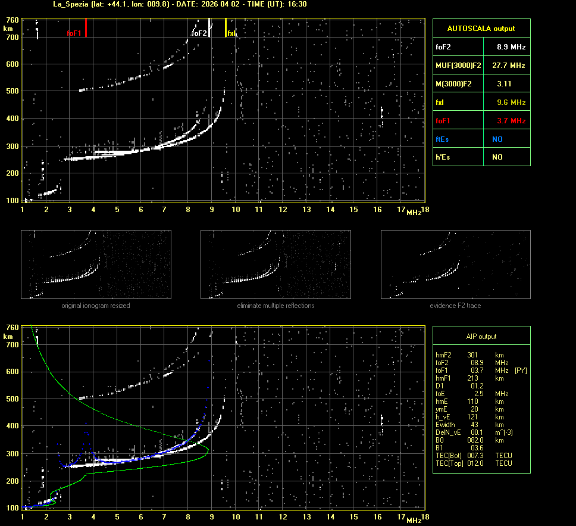Select the h'Es NO value cell

497,157
